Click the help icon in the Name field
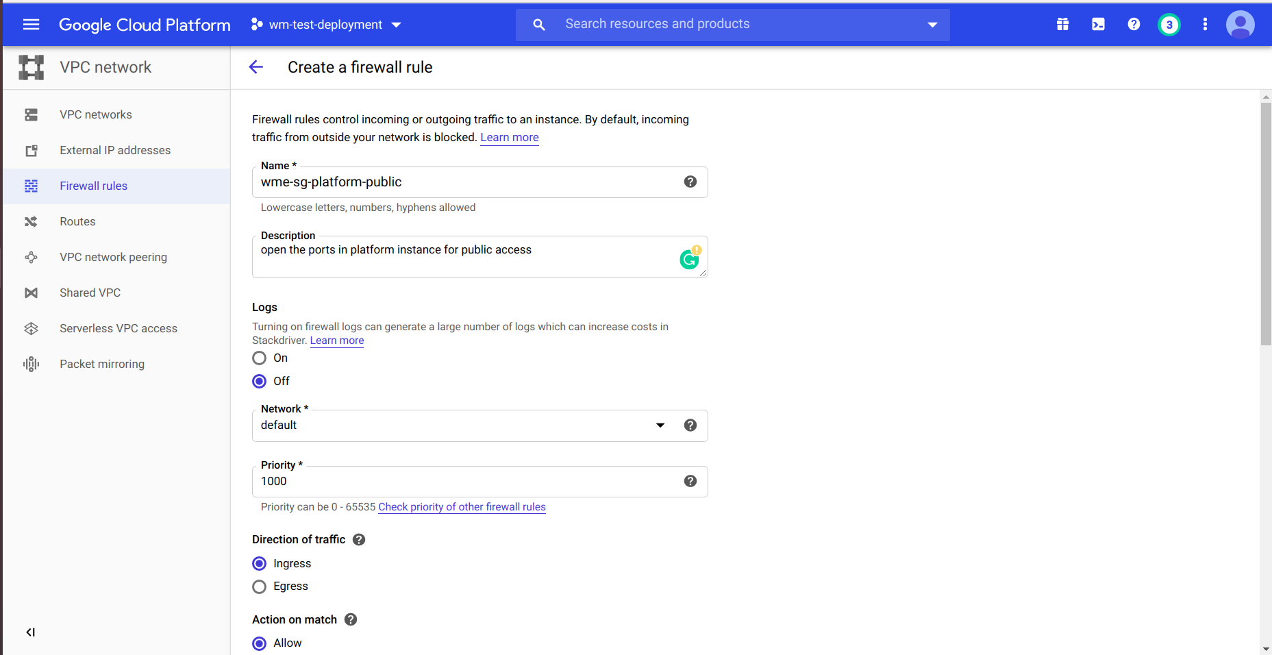 (x=690, y=182)
